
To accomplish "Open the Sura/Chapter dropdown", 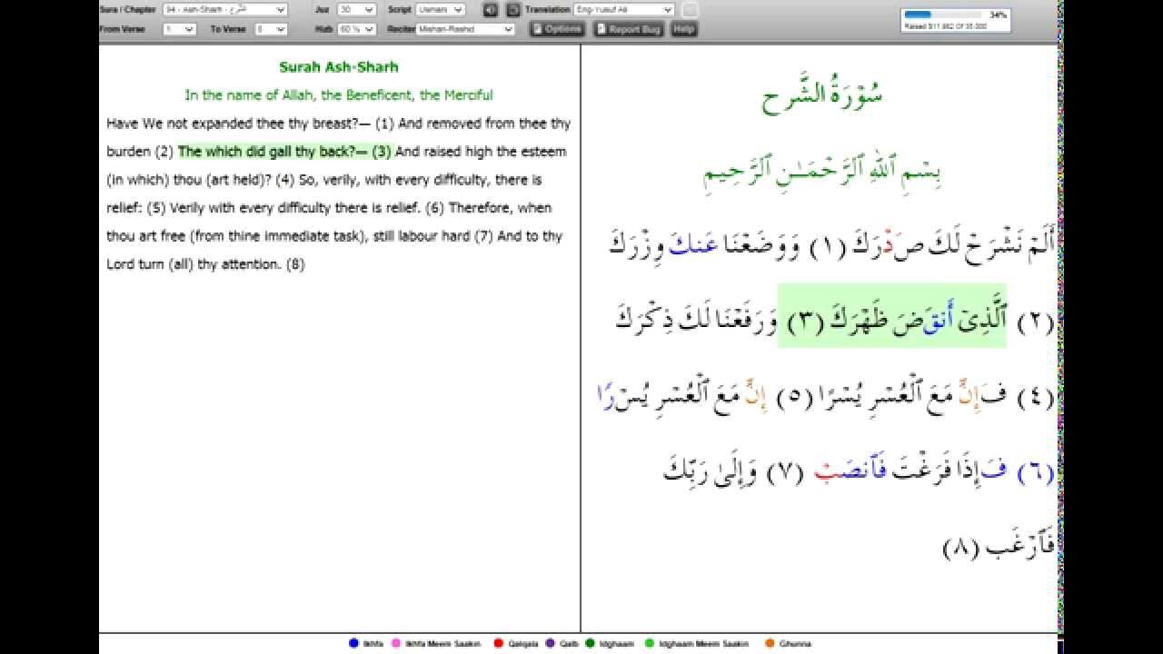I will tap(225, 9).
